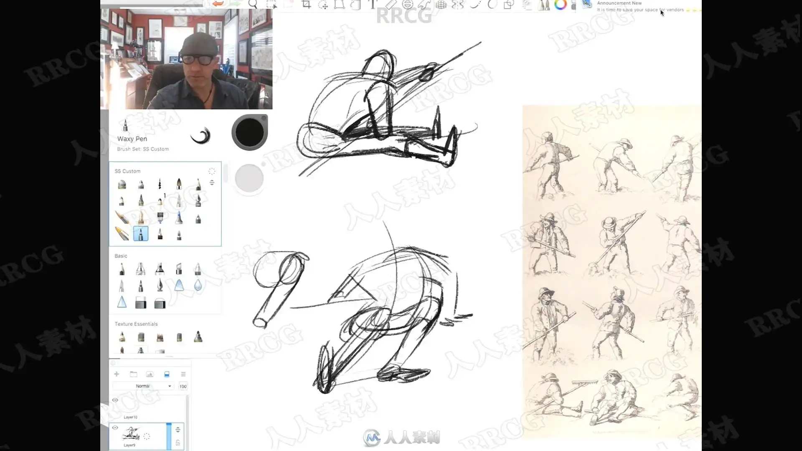802x451 pixels.
Task: Open the Color Wheel editor
Action: tap(560, 5)
